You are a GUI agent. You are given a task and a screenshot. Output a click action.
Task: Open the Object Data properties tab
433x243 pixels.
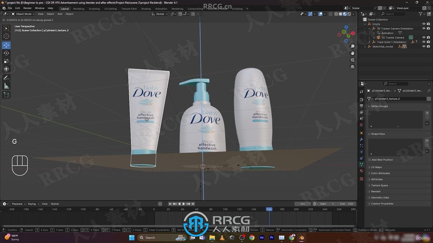click(x=361, y=165)
